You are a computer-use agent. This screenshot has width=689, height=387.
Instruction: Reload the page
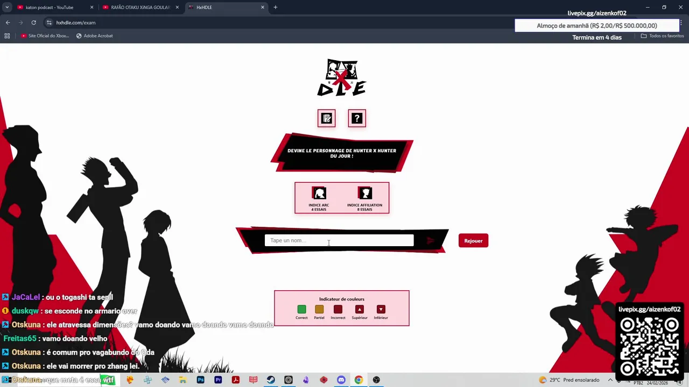[x=33, y=23]
